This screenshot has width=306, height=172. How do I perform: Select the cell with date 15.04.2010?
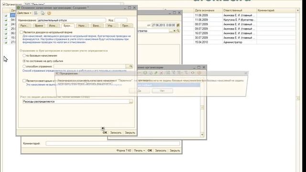[x=208, y=42]
